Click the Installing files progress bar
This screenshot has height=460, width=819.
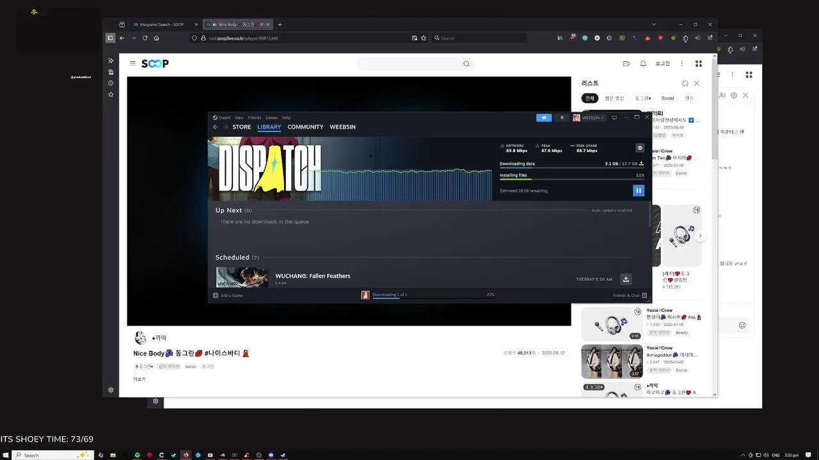[571, 179]
